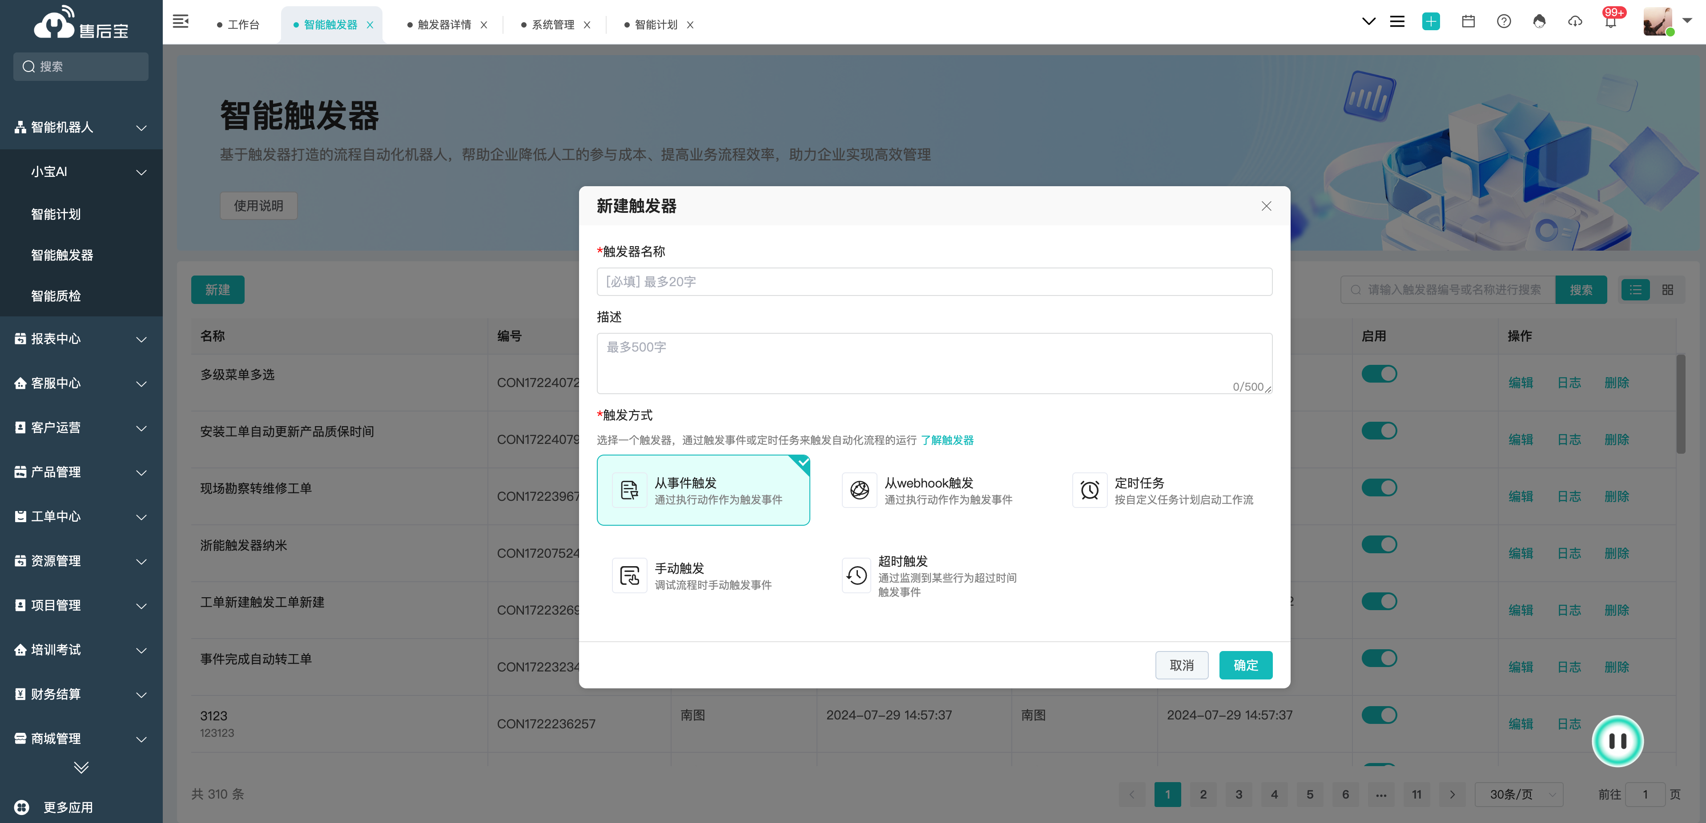
Task: Open the 了解触发器 link
Action: pyautogui.click(x=947, y=441)
